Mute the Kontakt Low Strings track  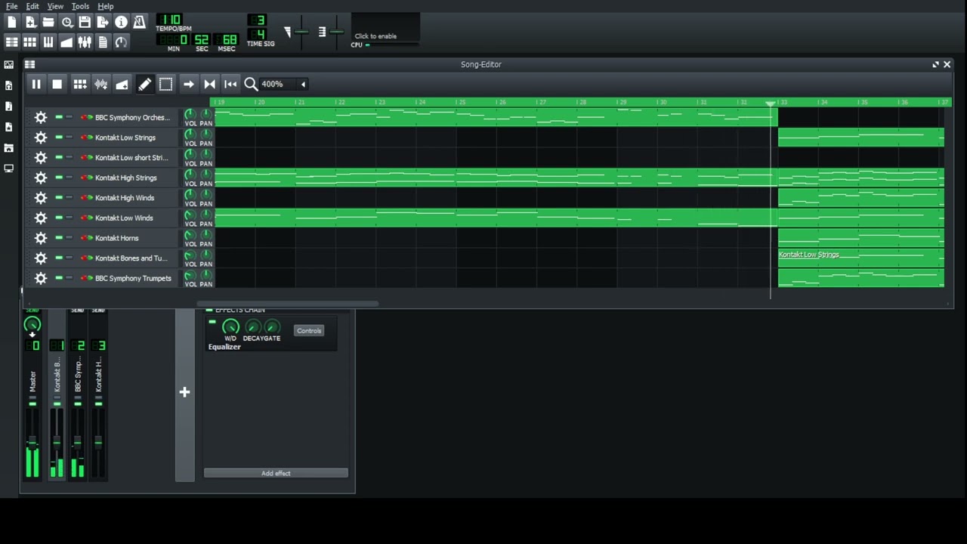tap(59, 138)
